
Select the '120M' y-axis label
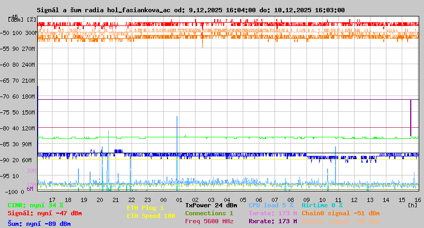[x=29, y=128]
